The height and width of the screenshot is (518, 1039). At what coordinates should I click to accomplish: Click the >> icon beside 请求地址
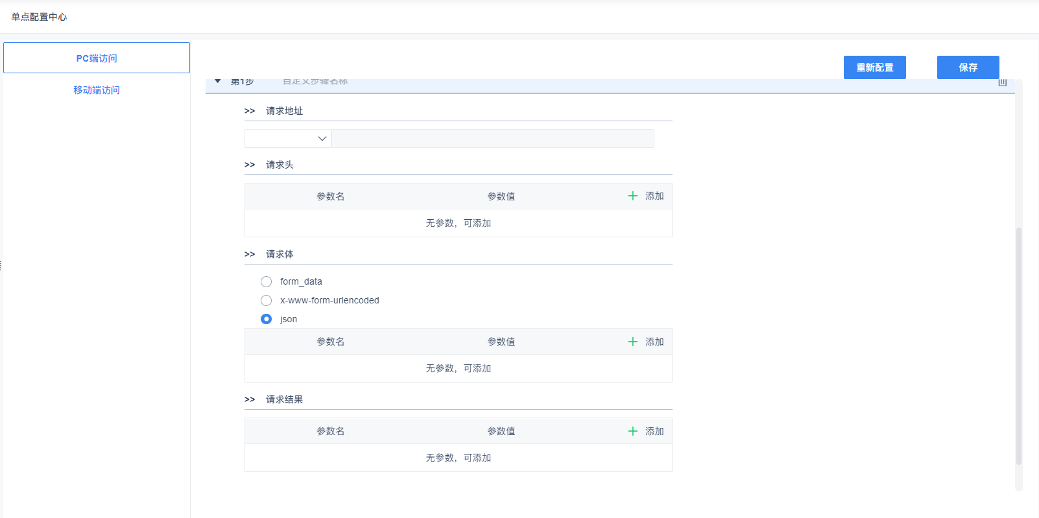point(250,111)
